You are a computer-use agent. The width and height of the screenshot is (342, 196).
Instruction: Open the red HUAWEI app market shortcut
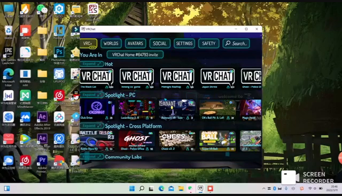[9, 141]
